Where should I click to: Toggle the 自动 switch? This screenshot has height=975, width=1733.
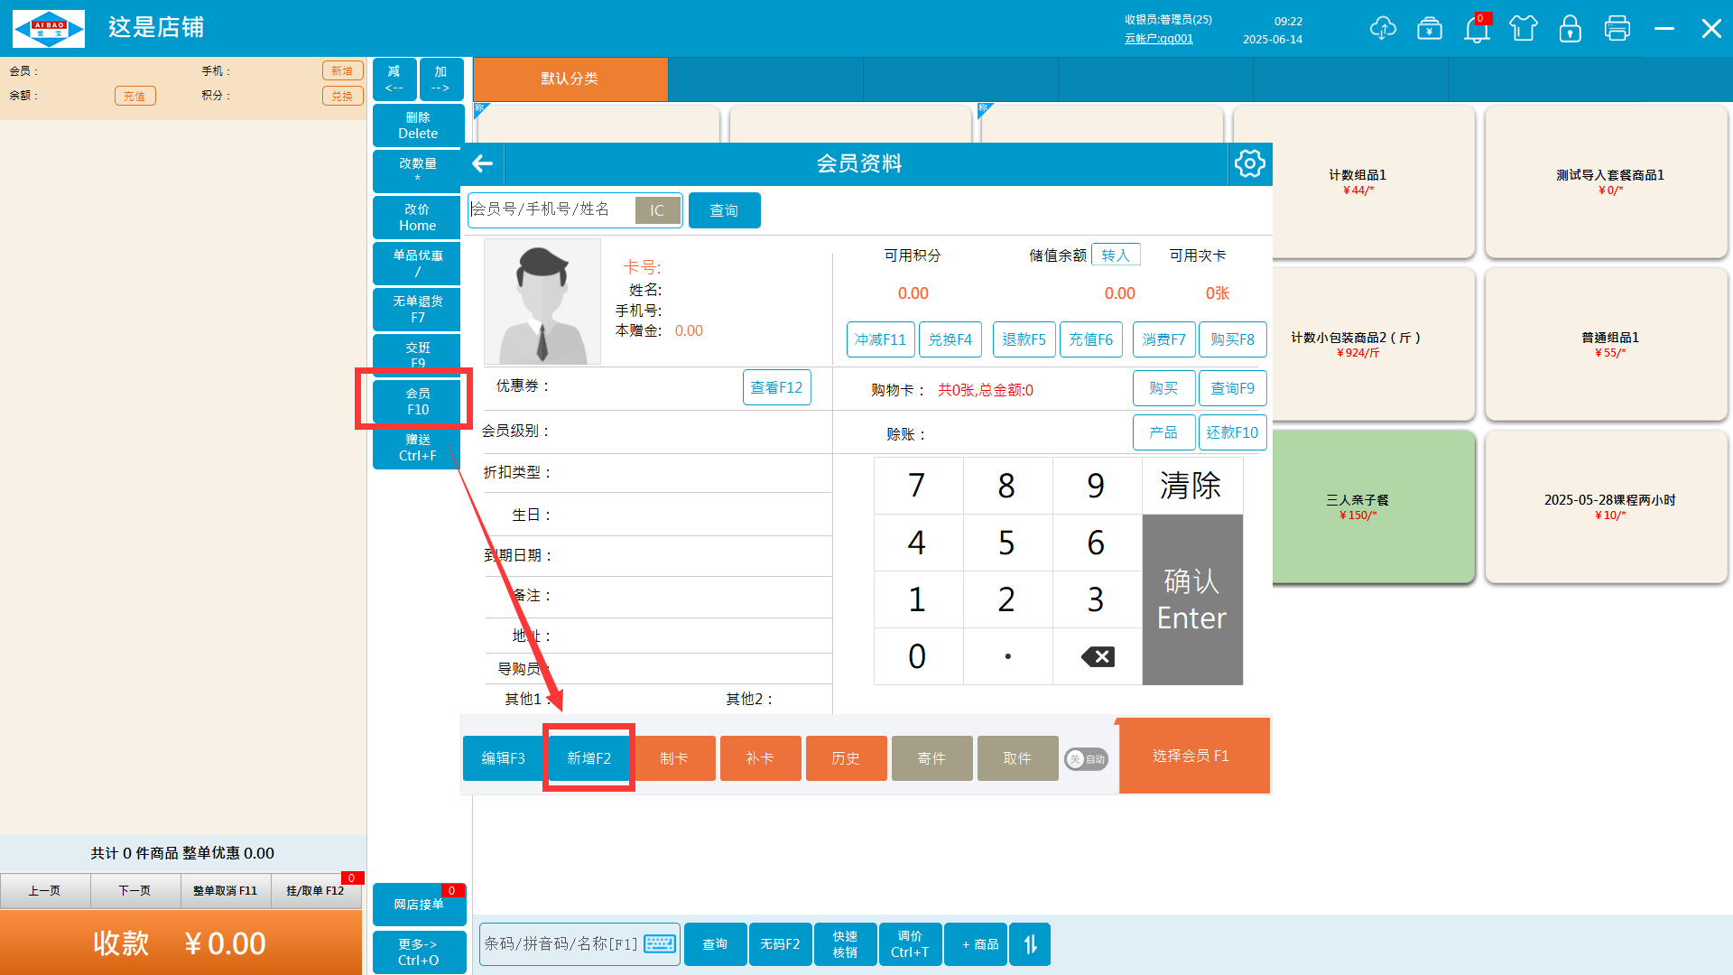1086,759
